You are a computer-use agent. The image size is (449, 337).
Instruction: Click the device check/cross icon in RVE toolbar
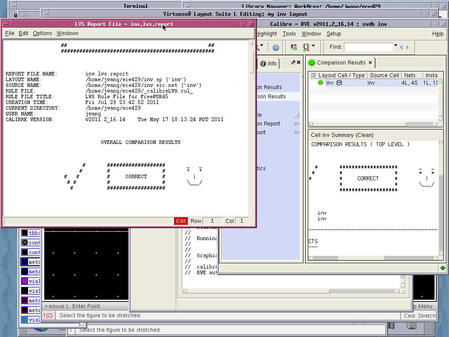tap(306, 47)
